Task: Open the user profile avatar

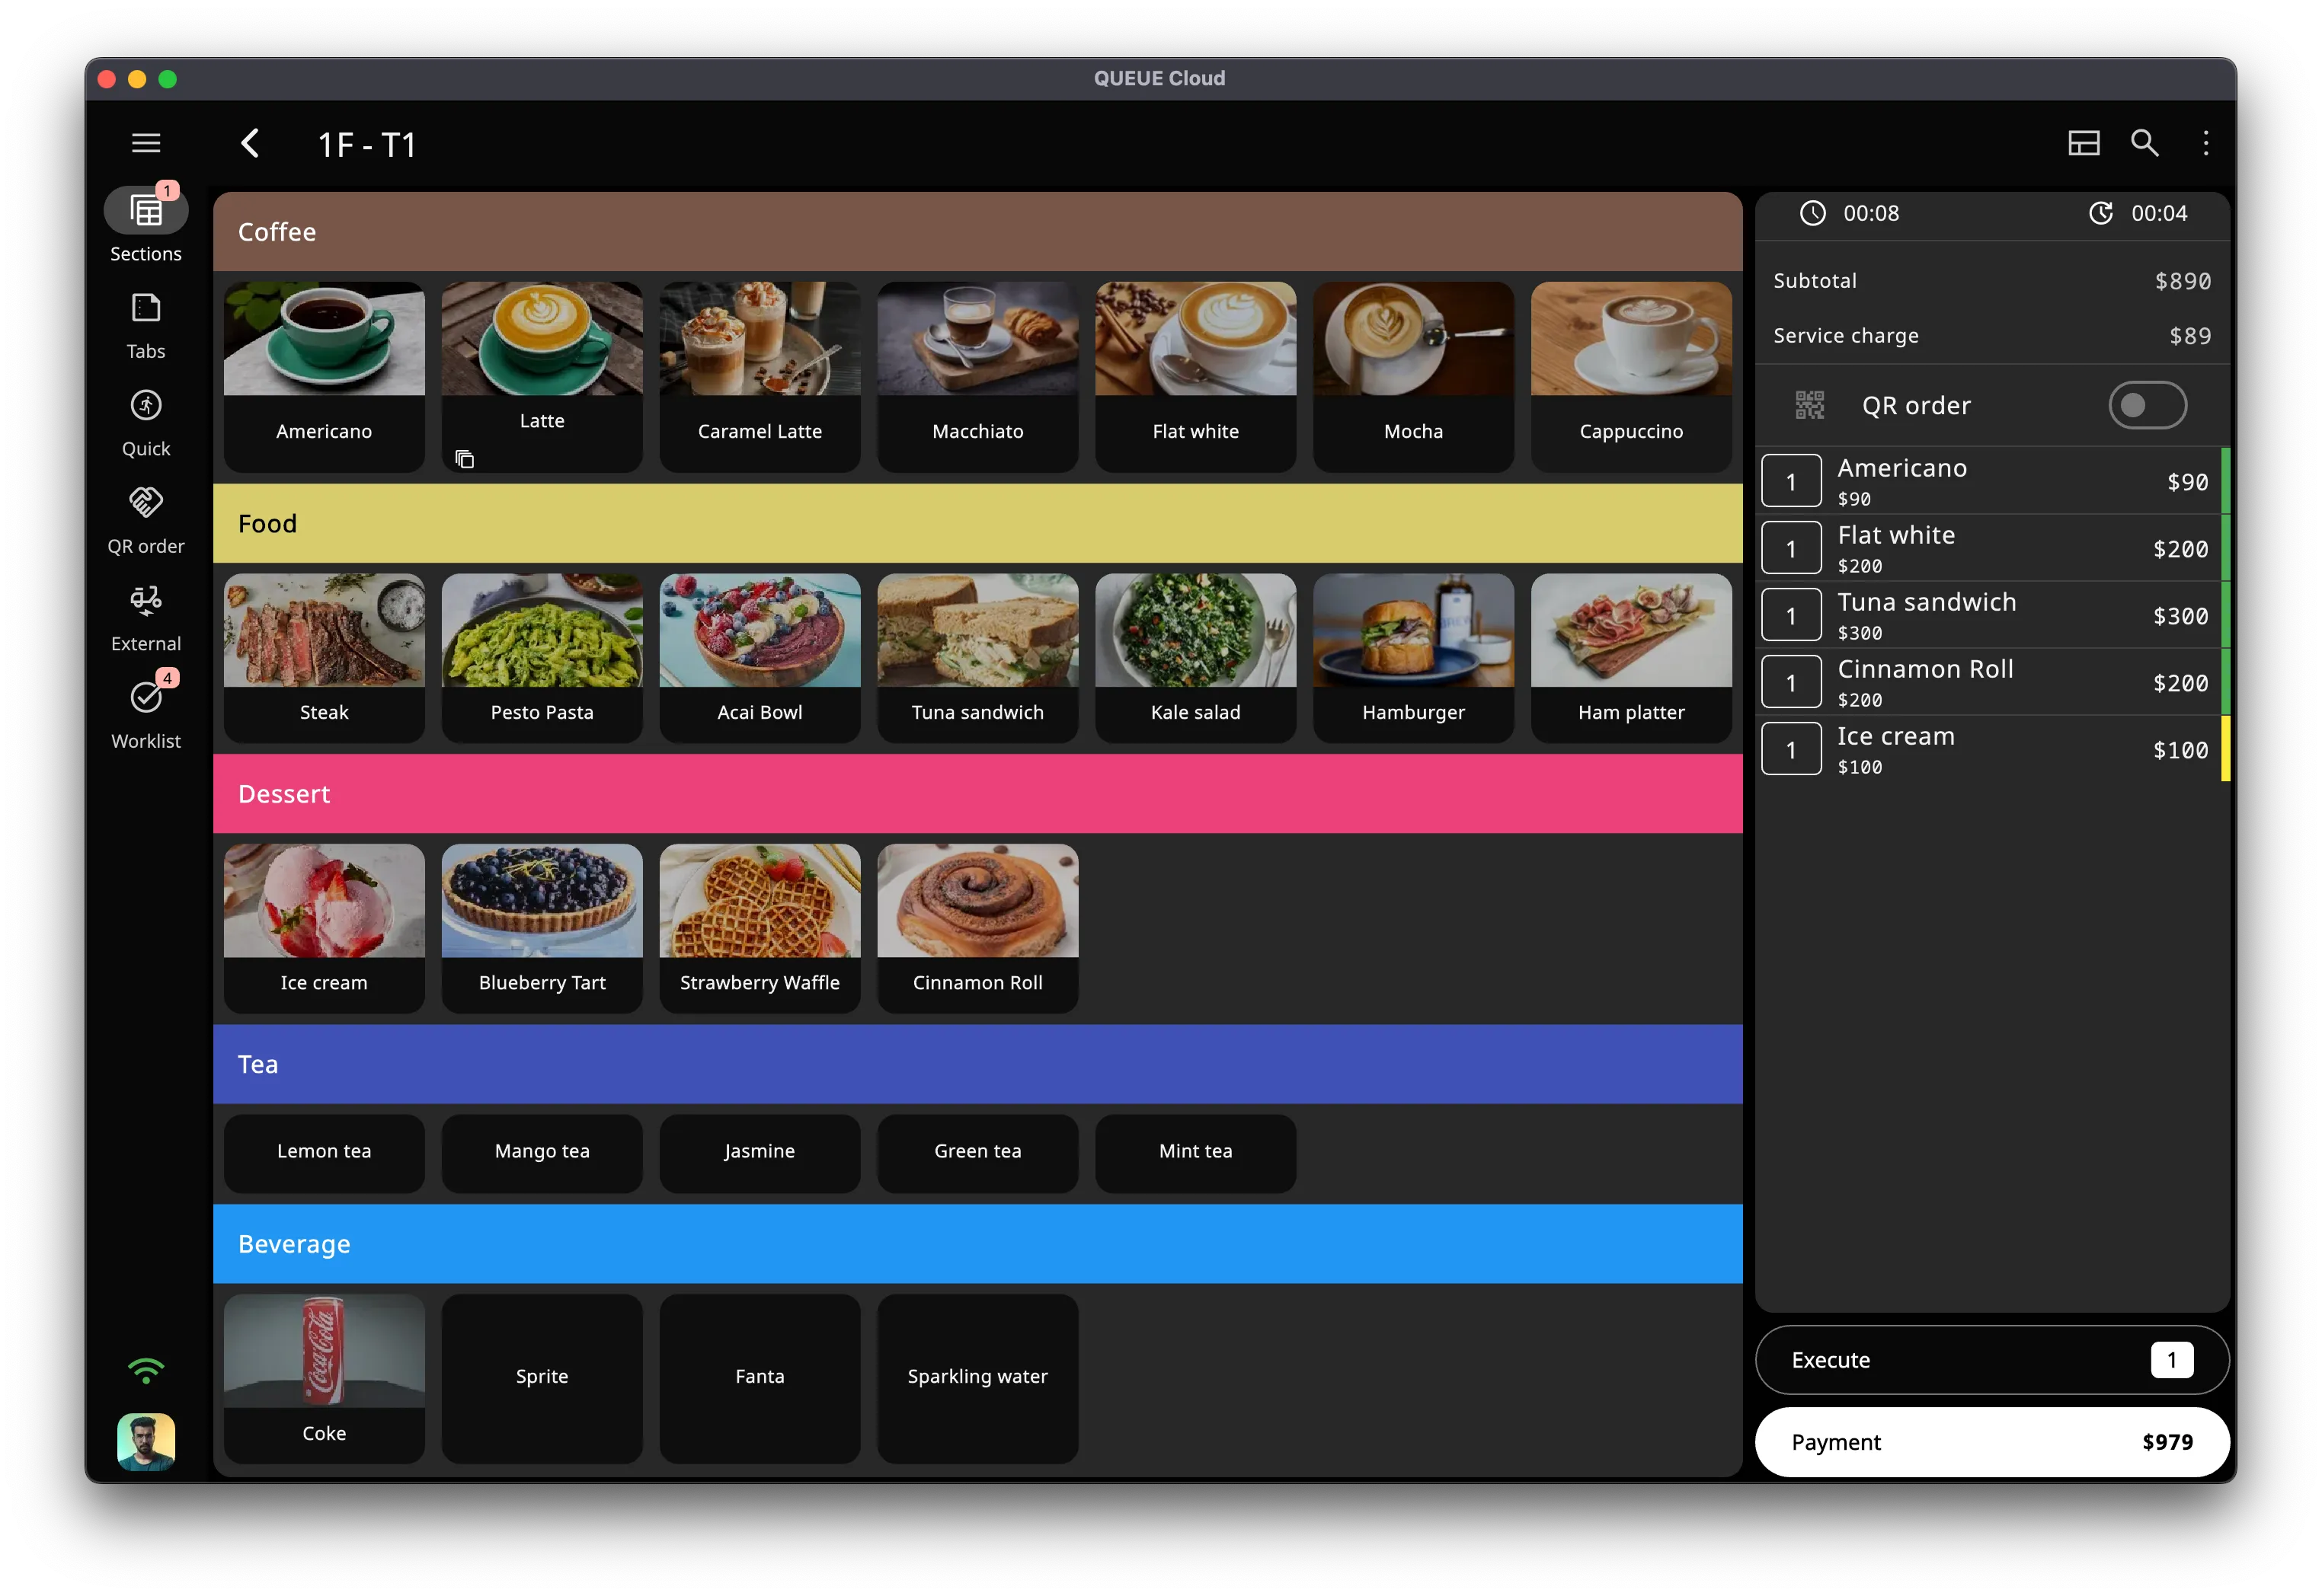Action: 146,1441
